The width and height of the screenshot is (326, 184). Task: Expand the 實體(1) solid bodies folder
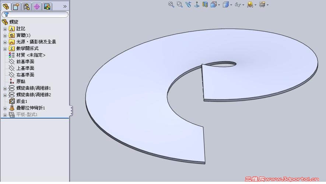click(x=5, y=36)
